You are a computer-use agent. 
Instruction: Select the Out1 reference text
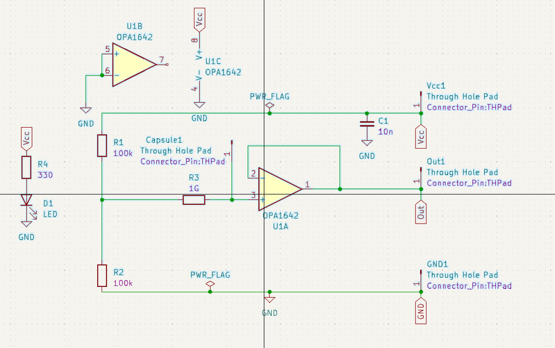point(436,162)
